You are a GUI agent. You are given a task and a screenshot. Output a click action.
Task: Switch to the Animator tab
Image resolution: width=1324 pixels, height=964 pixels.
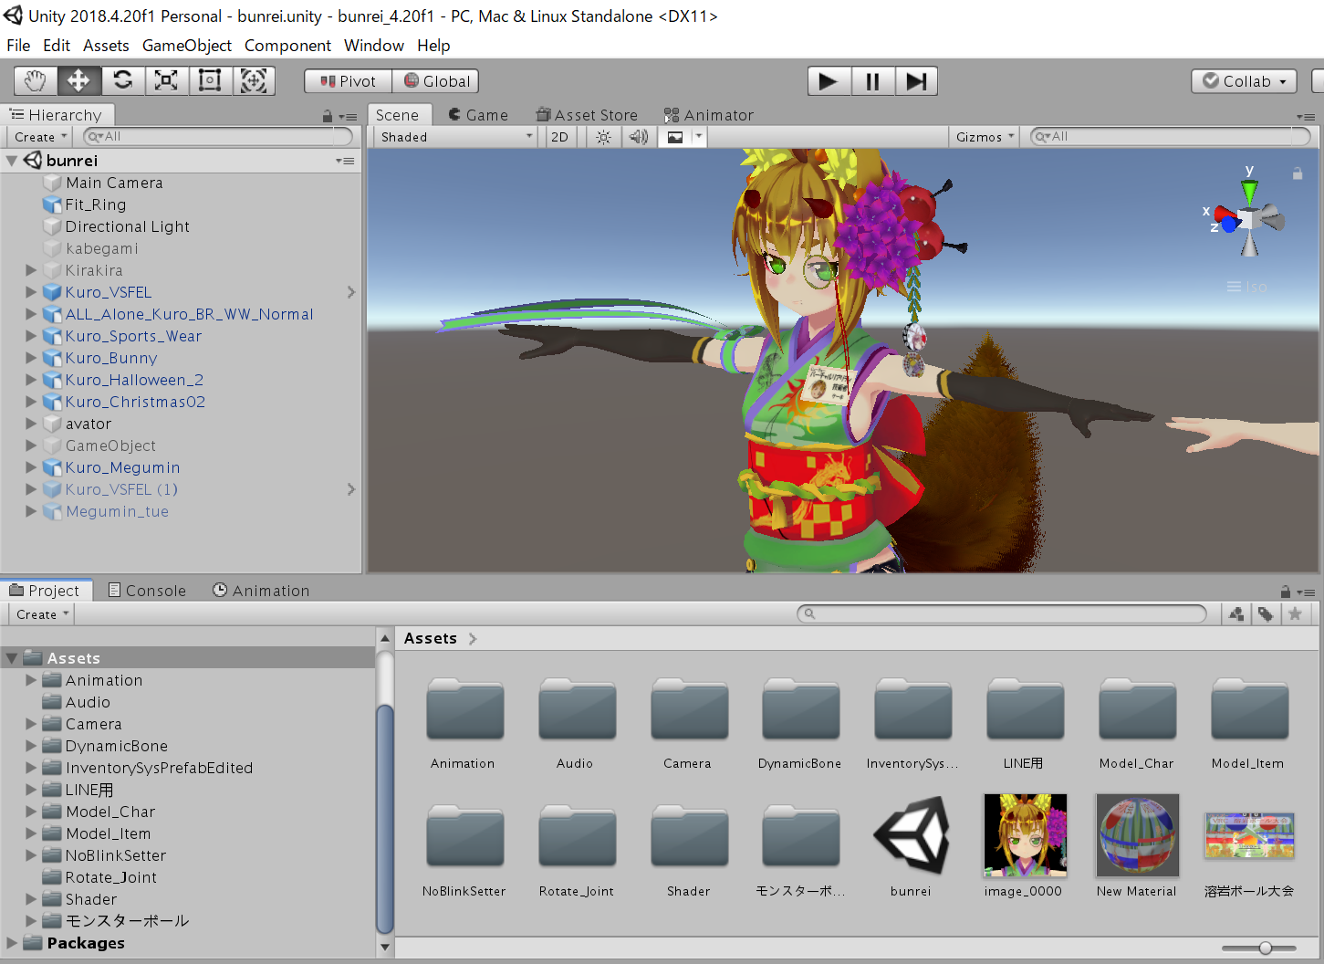(708, 115)
